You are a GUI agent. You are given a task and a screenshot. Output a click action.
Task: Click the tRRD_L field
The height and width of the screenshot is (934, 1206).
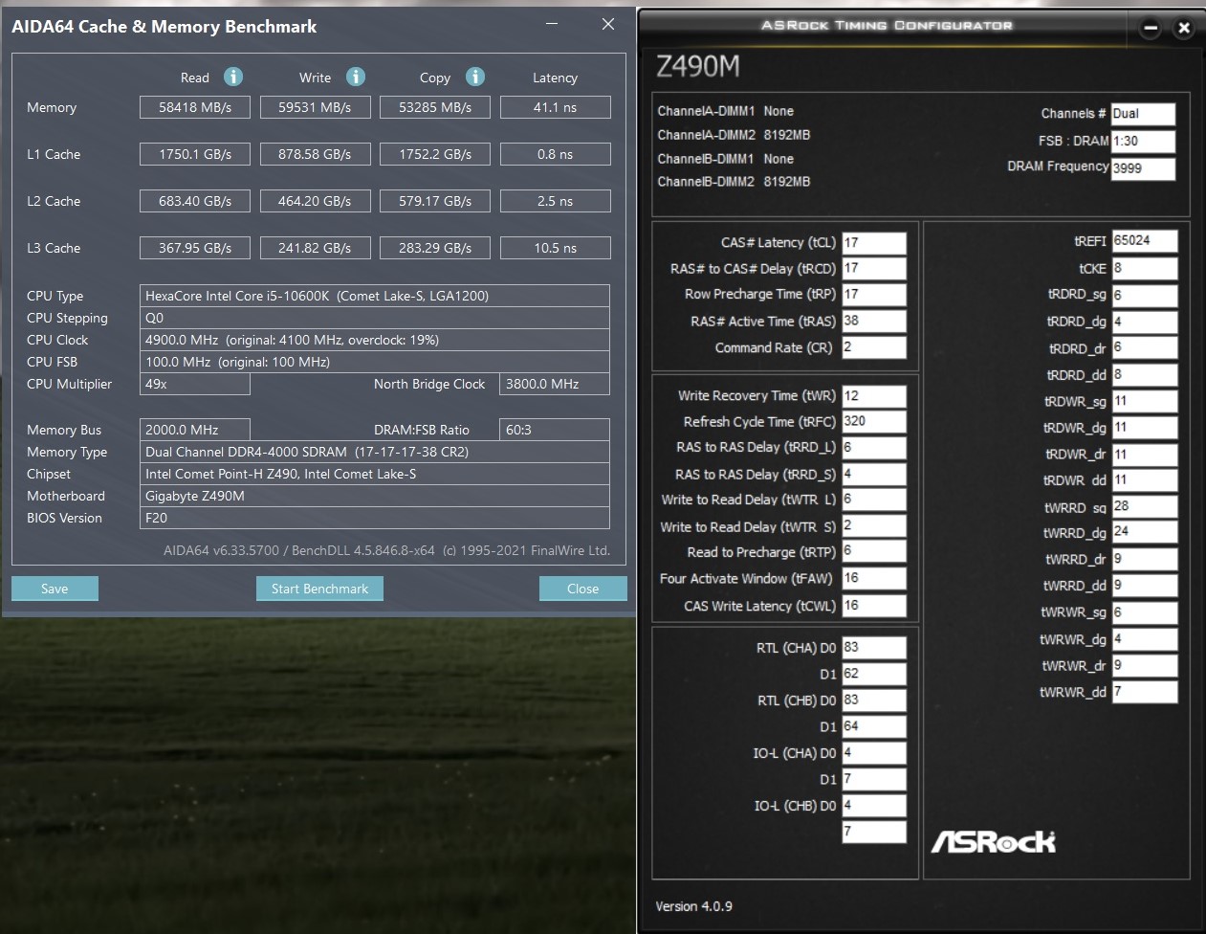pyautogui.click(x=874, y=448)
